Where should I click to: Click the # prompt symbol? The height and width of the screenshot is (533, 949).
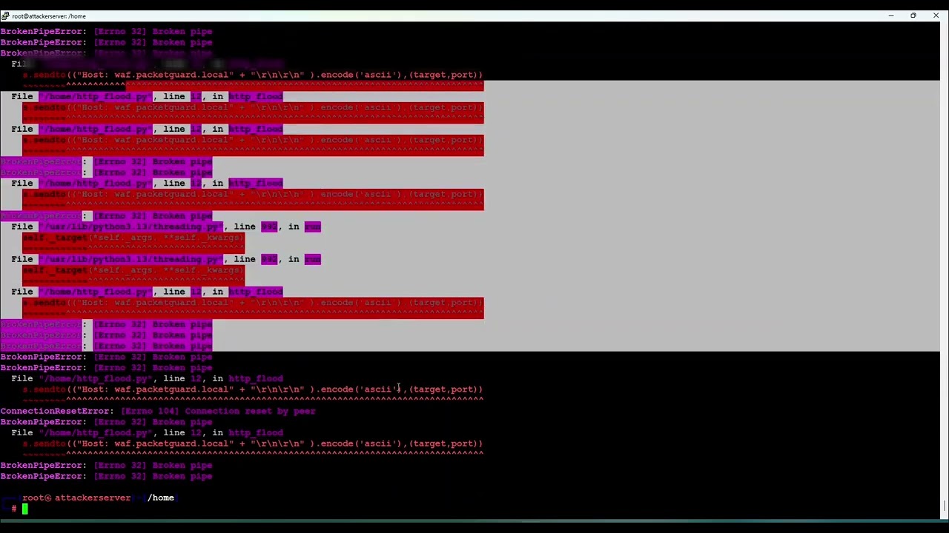tap(13, 509)
